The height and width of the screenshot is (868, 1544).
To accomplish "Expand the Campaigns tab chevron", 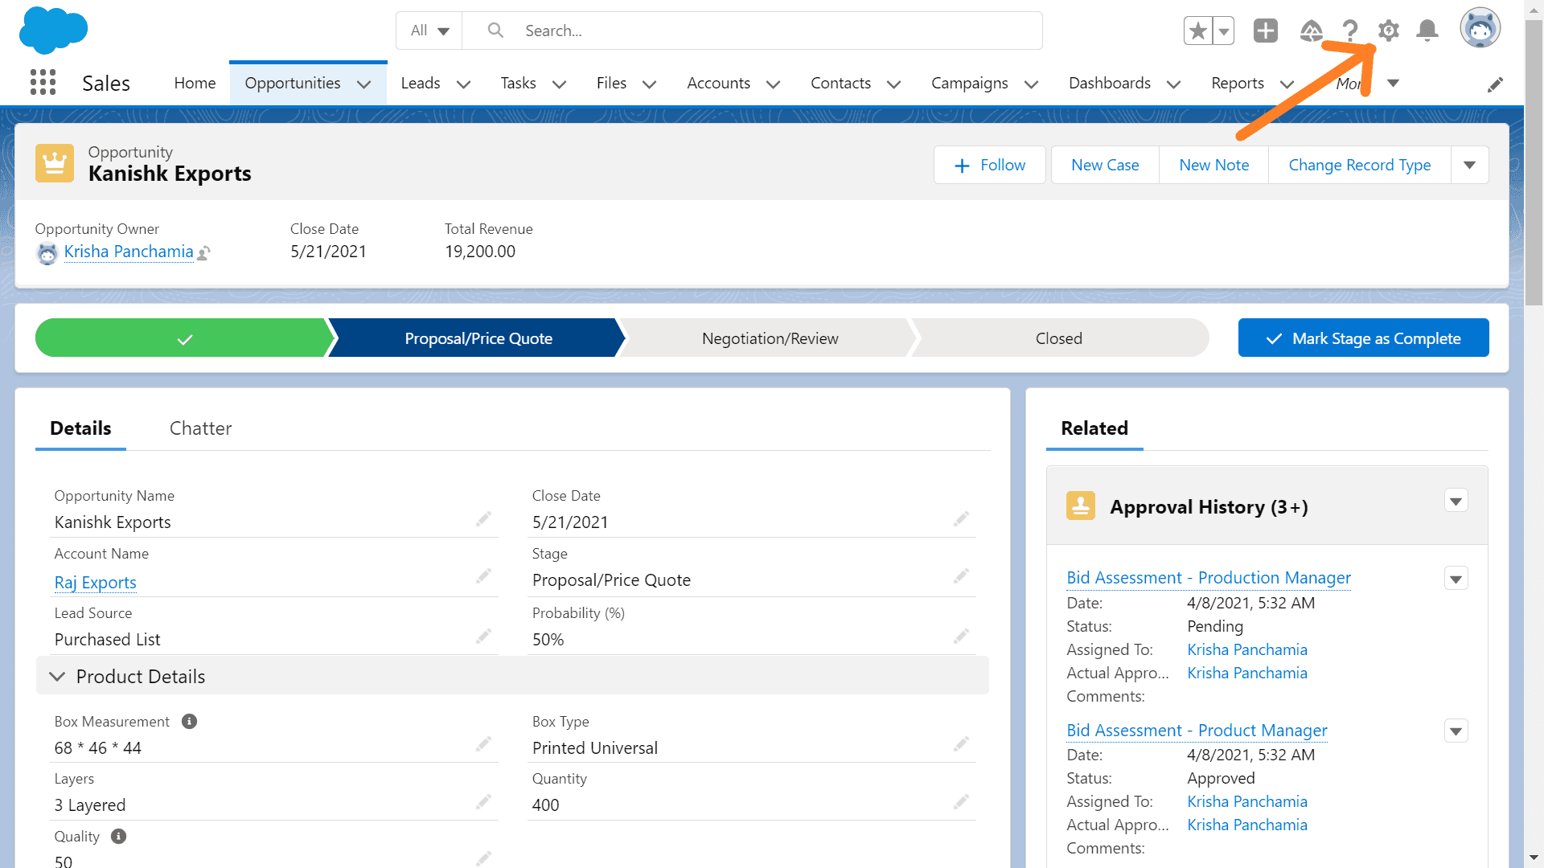I will click(x=1032, y=84).
